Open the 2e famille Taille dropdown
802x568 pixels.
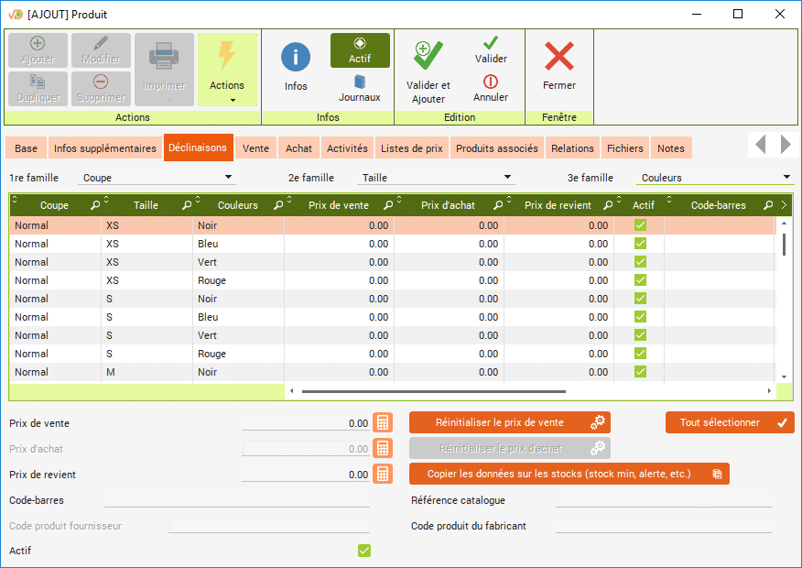coord(508,179)
